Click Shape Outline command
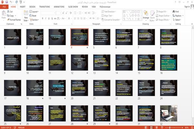Image resolution: width=194 pixels, height=129 pixels. pos(163,16)
